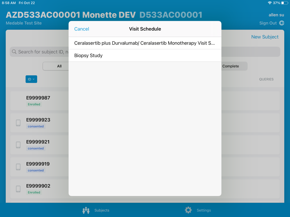290x217 pixels.
Task: Click the Enrolled badge under E9999902
Action: [x=34, y=192]
